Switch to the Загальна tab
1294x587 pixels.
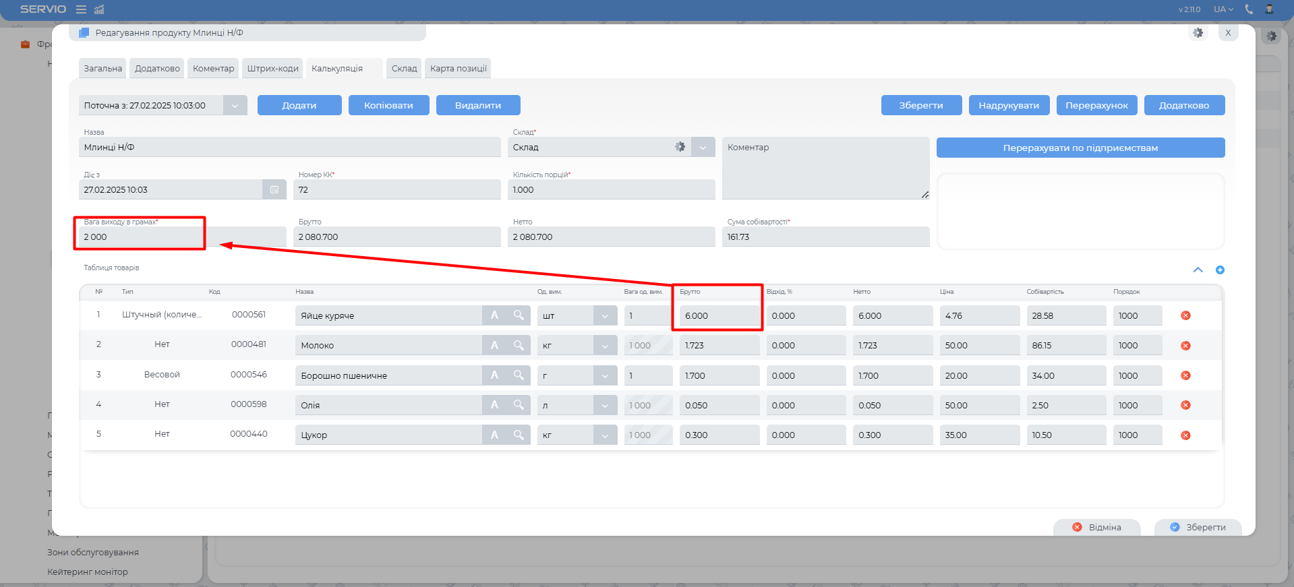click(x=102, y=69)
